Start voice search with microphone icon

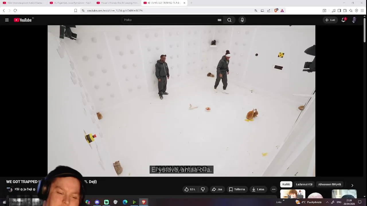point(242,20)
